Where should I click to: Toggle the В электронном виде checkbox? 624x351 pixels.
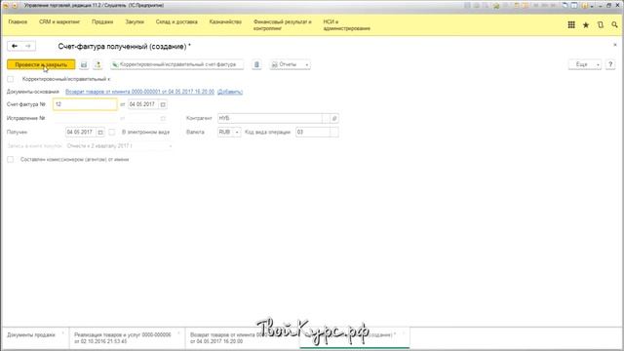pos(112,133)
